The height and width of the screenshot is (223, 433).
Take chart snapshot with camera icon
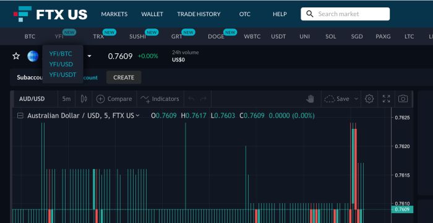coord(403,98)
